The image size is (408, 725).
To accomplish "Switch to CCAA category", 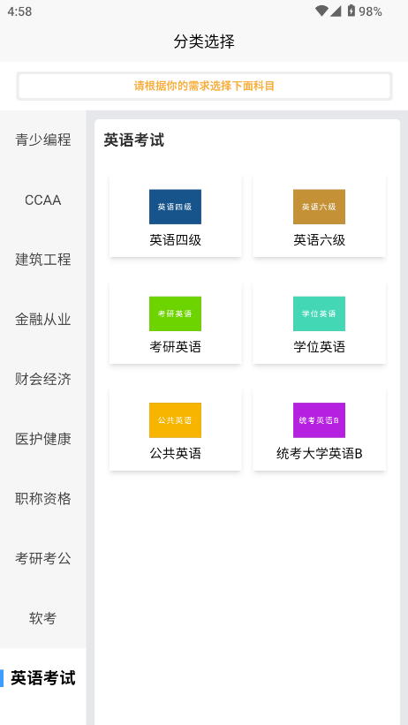I will 43,200.
